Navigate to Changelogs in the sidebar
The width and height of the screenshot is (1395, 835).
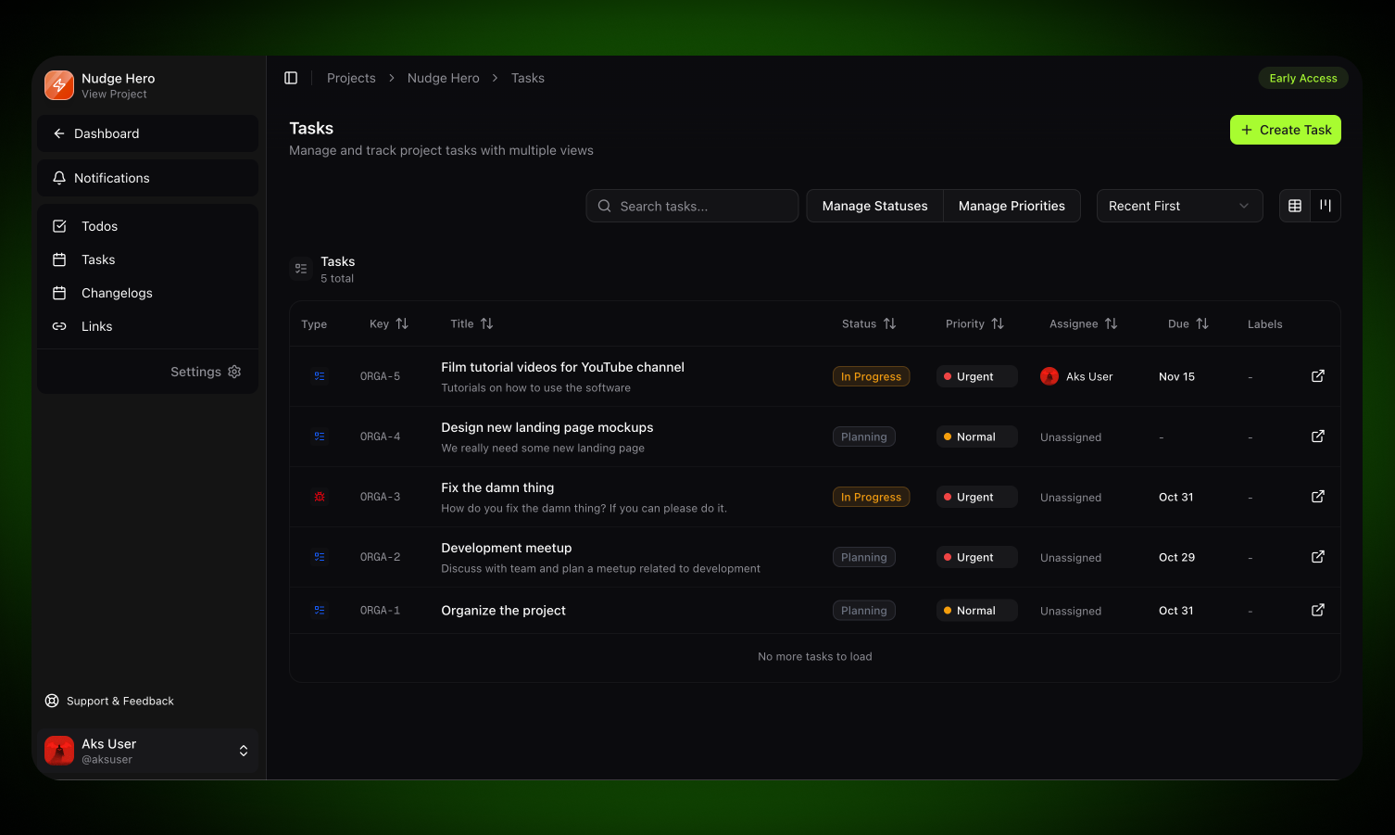pyautogui.click(x=116, y=293)
